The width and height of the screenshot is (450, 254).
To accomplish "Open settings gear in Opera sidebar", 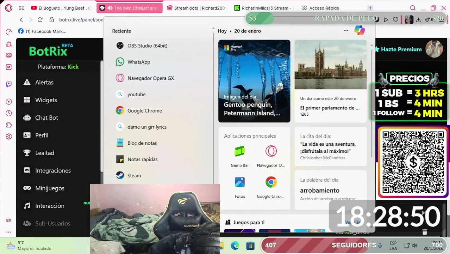I will [9, 137].
